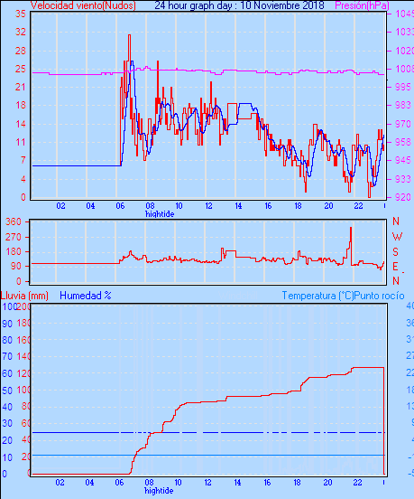Click the 933 hPa label on pressure axis
Viewport: 414px width, 499px height.
coord(404,179)
